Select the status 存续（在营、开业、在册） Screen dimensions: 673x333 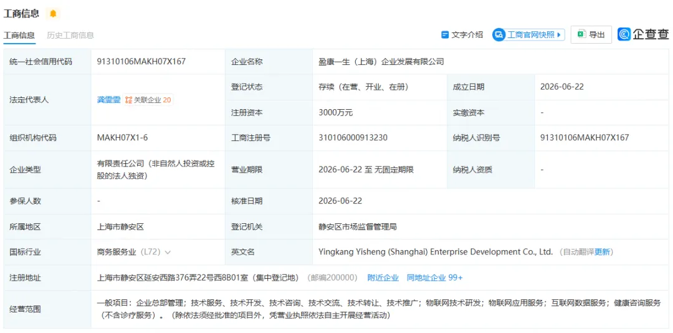pyautogui.click(x=363, y=87)
